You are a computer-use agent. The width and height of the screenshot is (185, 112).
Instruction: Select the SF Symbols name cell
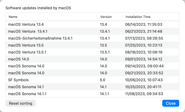18,80
